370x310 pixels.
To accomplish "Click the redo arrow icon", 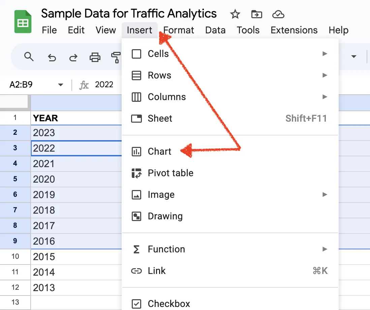I will [73, 57].
